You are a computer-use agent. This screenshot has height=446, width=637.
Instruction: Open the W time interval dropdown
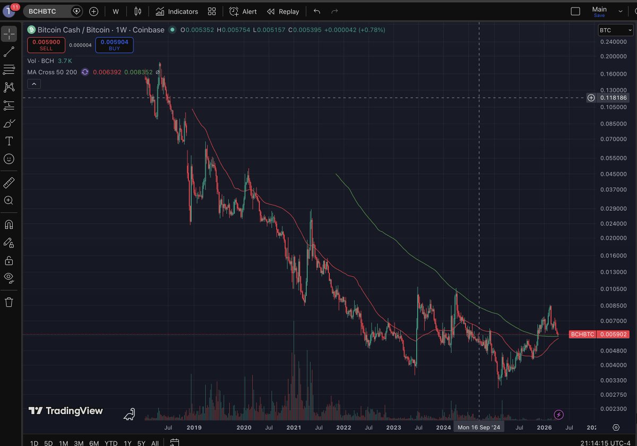115,11
